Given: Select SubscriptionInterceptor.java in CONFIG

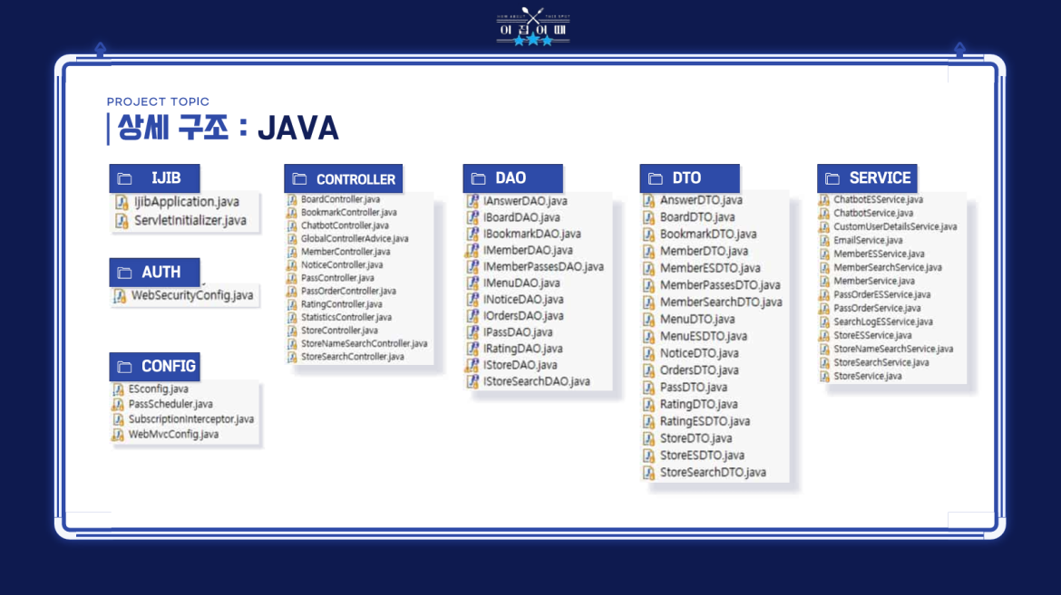Looking at the screenshot, I should (190, 419).
